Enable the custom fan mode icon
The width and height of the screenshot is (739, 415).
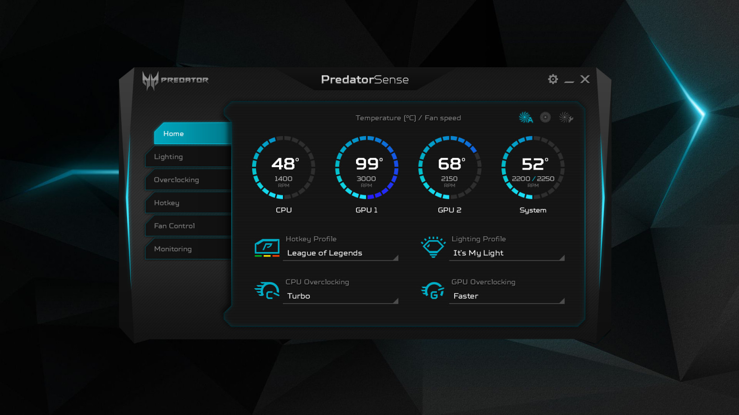coord(566,117)
